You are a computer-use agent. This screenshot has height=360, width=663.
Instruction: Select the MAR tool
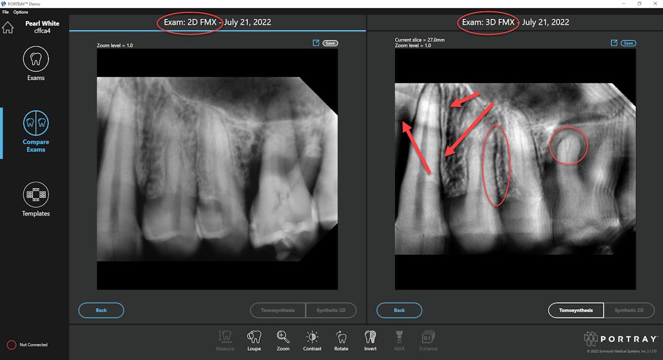pos(399,340)
